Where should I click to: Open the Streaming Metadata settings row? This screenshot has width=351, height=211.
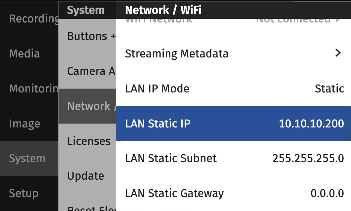coord(177,53)
